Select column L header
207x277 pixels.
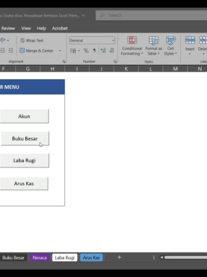(150, 69)
